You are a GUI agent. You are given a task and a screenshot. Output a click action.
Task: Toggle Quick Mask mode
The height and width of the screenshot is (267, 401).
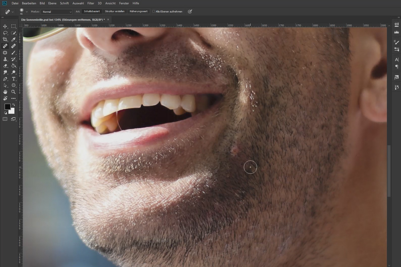click(5, 118)
